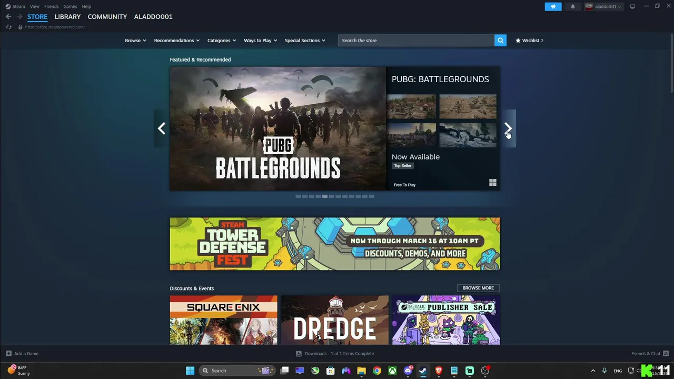Switch to the COMMUNITY tab
This screenshot has width=674, height=379.
(107, 17)
